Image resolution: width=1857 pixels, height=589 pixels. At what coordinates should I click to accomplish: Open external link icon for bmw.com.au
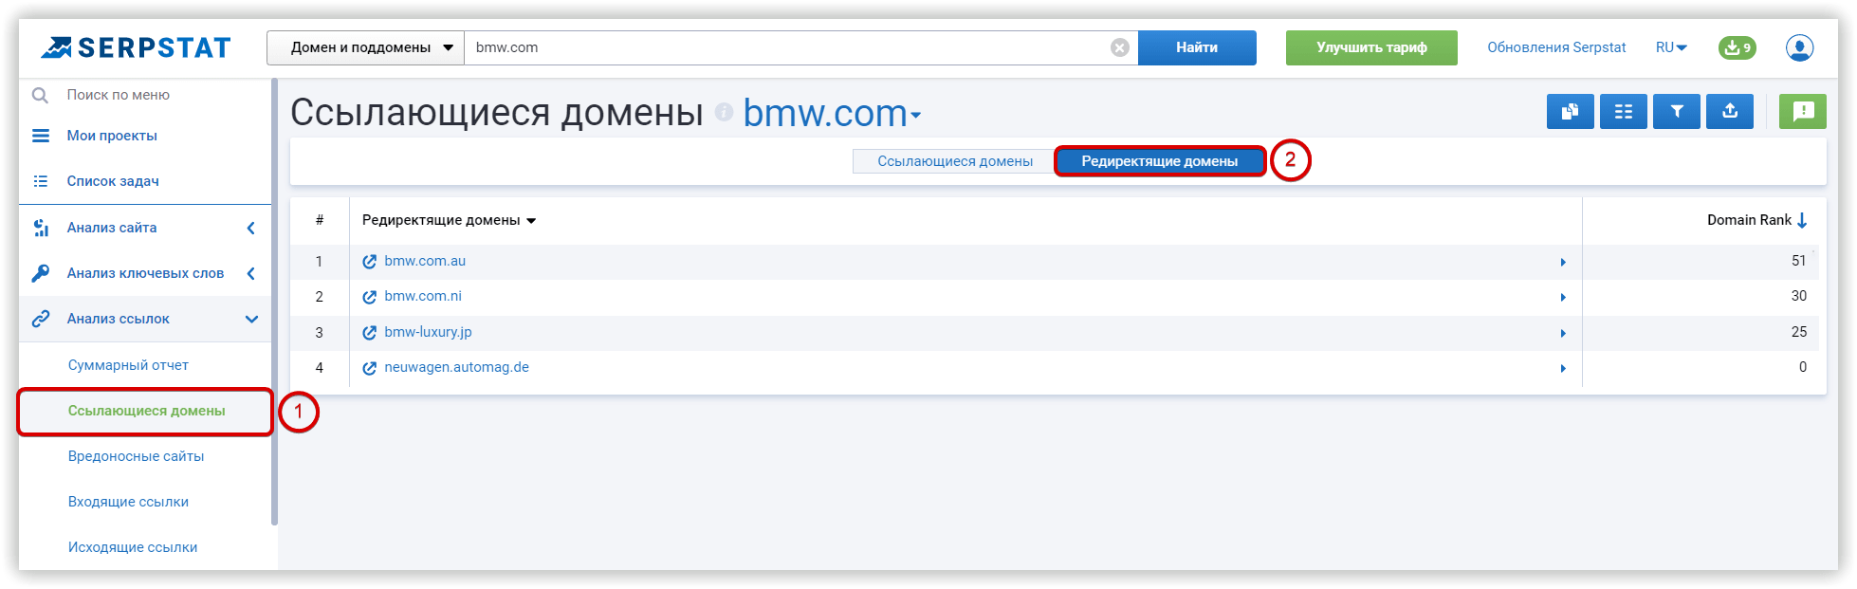coord(370,261)
